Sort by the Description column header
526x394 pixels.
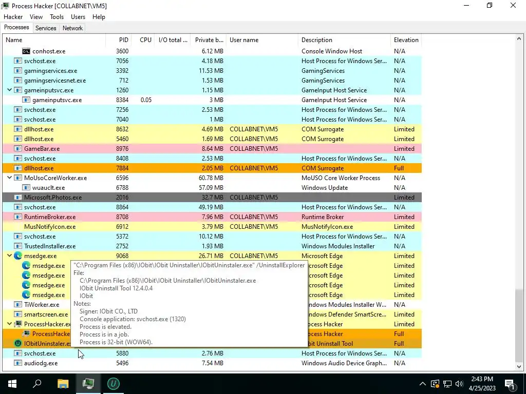(344, 40)
